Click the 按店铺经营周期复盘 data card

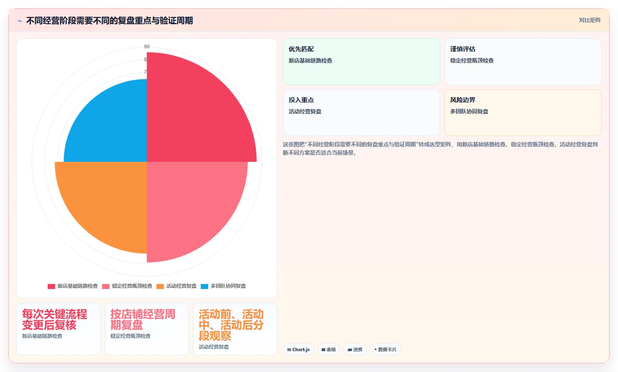click(x=147, y=329)
